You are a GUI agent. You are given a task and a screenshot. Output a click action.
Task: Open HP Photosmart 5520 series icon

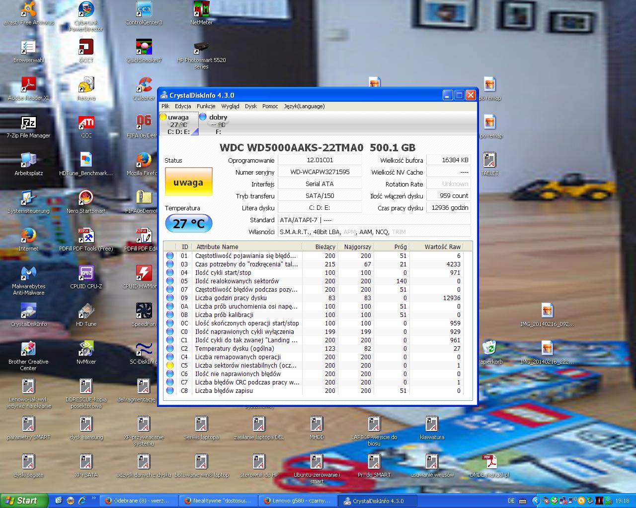201,55
